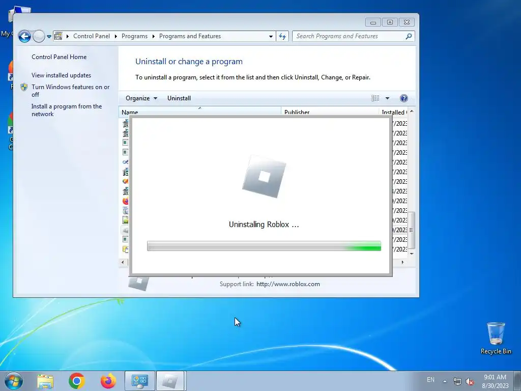Expand the arrow after Control Panel breadcrumb
Image resolution: width=521 pixels, height=391 pixels.
[x=115, y=36]
